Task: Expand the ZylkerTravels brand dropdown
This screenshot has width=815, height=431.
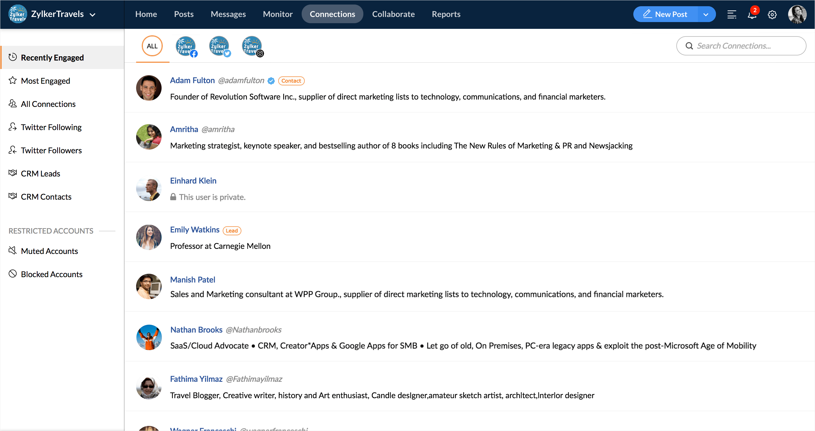Action: [93, 14]
